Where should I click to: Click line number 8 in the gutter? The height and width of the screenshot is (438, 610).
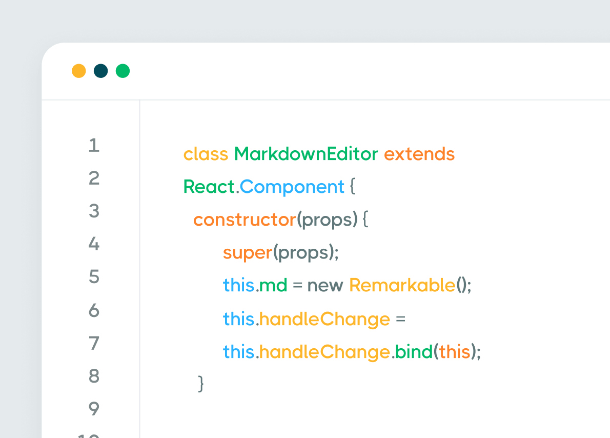pyautogui.click(x=94, y=376)
